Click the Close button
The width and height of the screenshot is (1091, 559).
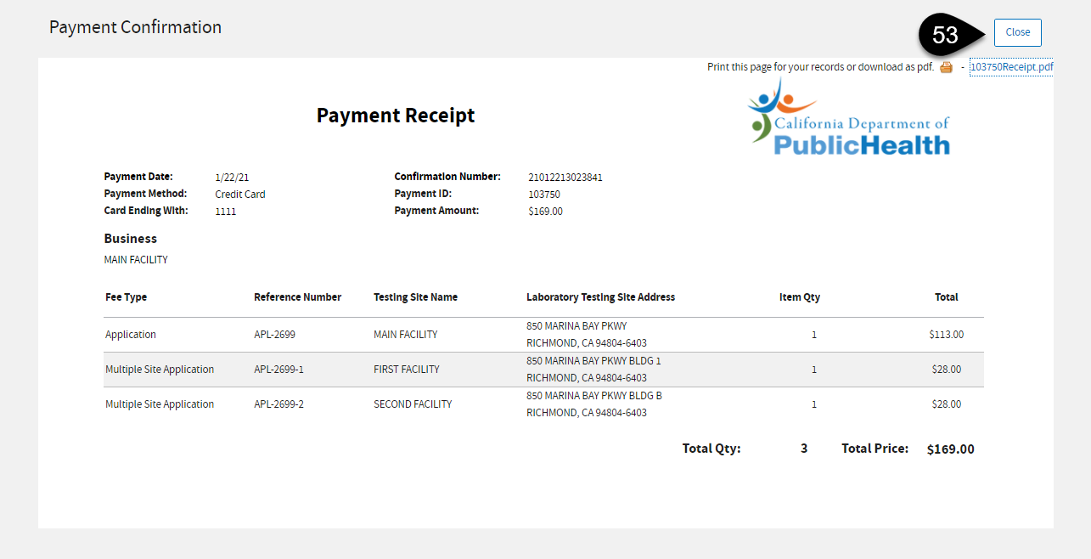point(1017,31)
